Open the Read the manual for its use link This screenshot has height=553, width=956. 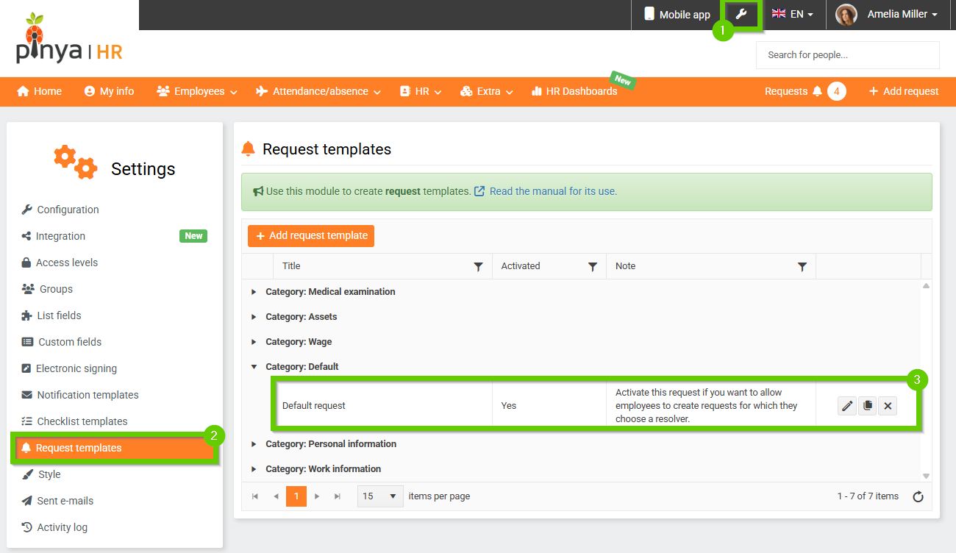pyautogui.click(x=553, y=191)
